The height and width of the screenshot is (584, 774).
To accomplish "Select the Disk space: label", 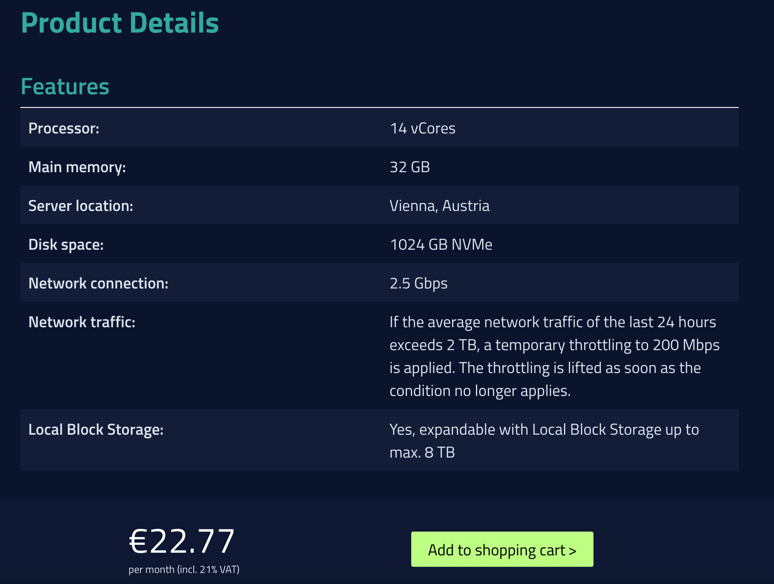I will 66,244.
